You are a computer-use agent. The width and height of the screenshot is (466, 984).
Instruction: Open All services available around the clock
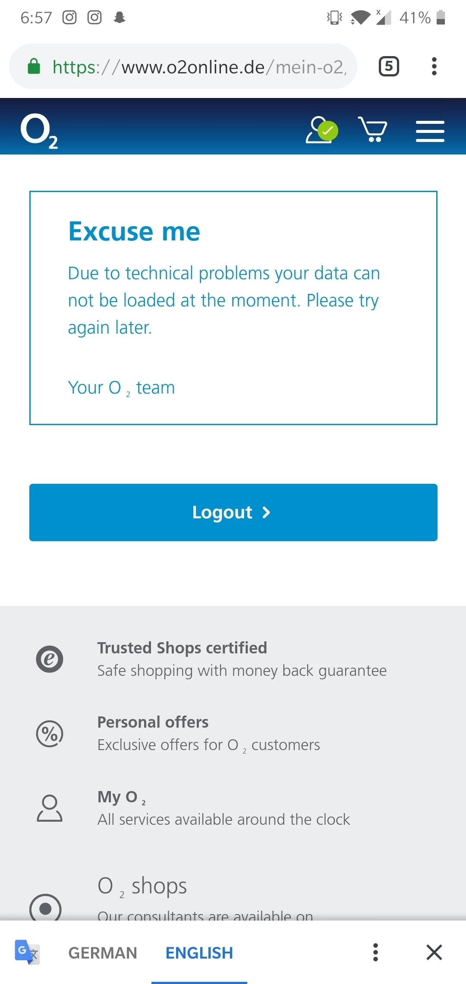pyautogui.click(x=224, y=819)
